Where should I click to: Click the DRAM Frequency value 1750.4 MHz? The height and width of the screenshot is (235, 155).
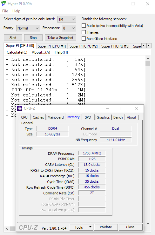tap(92, 153)
